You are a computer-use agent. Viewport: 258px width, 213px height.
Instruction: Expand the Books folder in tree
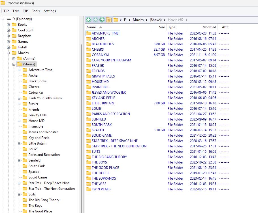point(8,25)
